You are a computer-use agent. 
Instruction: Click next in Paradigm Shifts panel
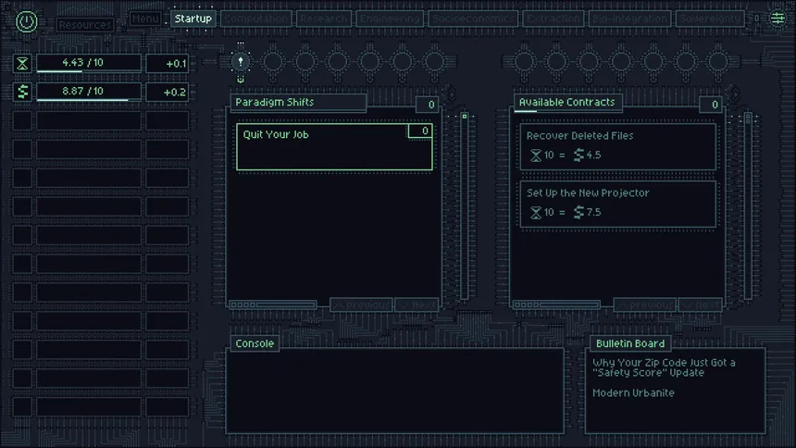point(417,305)
